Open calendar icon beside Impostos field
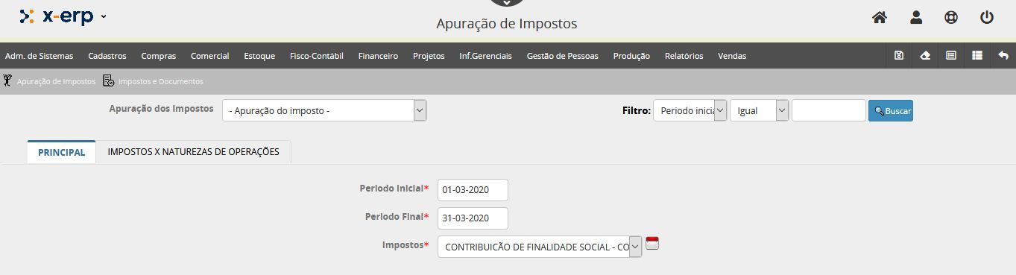Screen dimensions: 1016x275 click(652, 243)
